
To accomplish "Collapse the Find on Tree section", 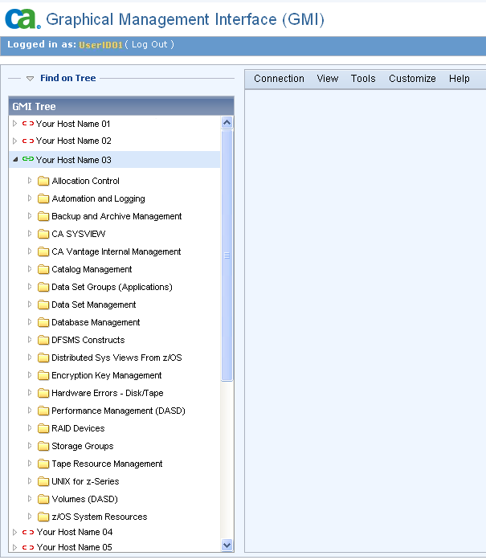I will [x=30, y=79].
